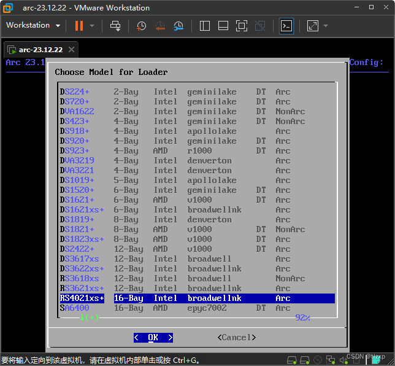Select the SA6400 model row
This screenshot has width=395, height=366.
197,308
